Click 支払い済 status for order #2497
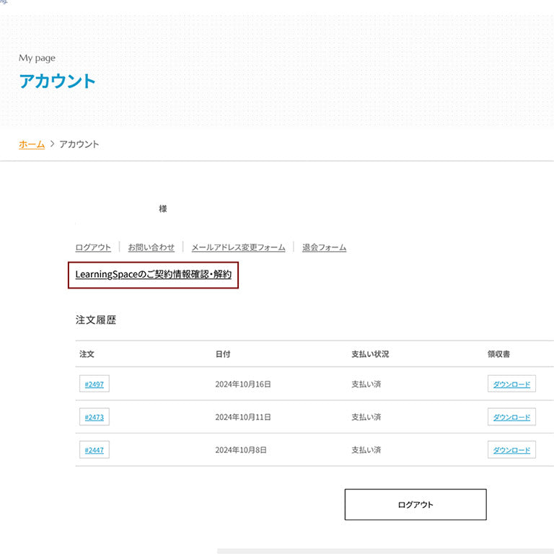 pos(366,384)
